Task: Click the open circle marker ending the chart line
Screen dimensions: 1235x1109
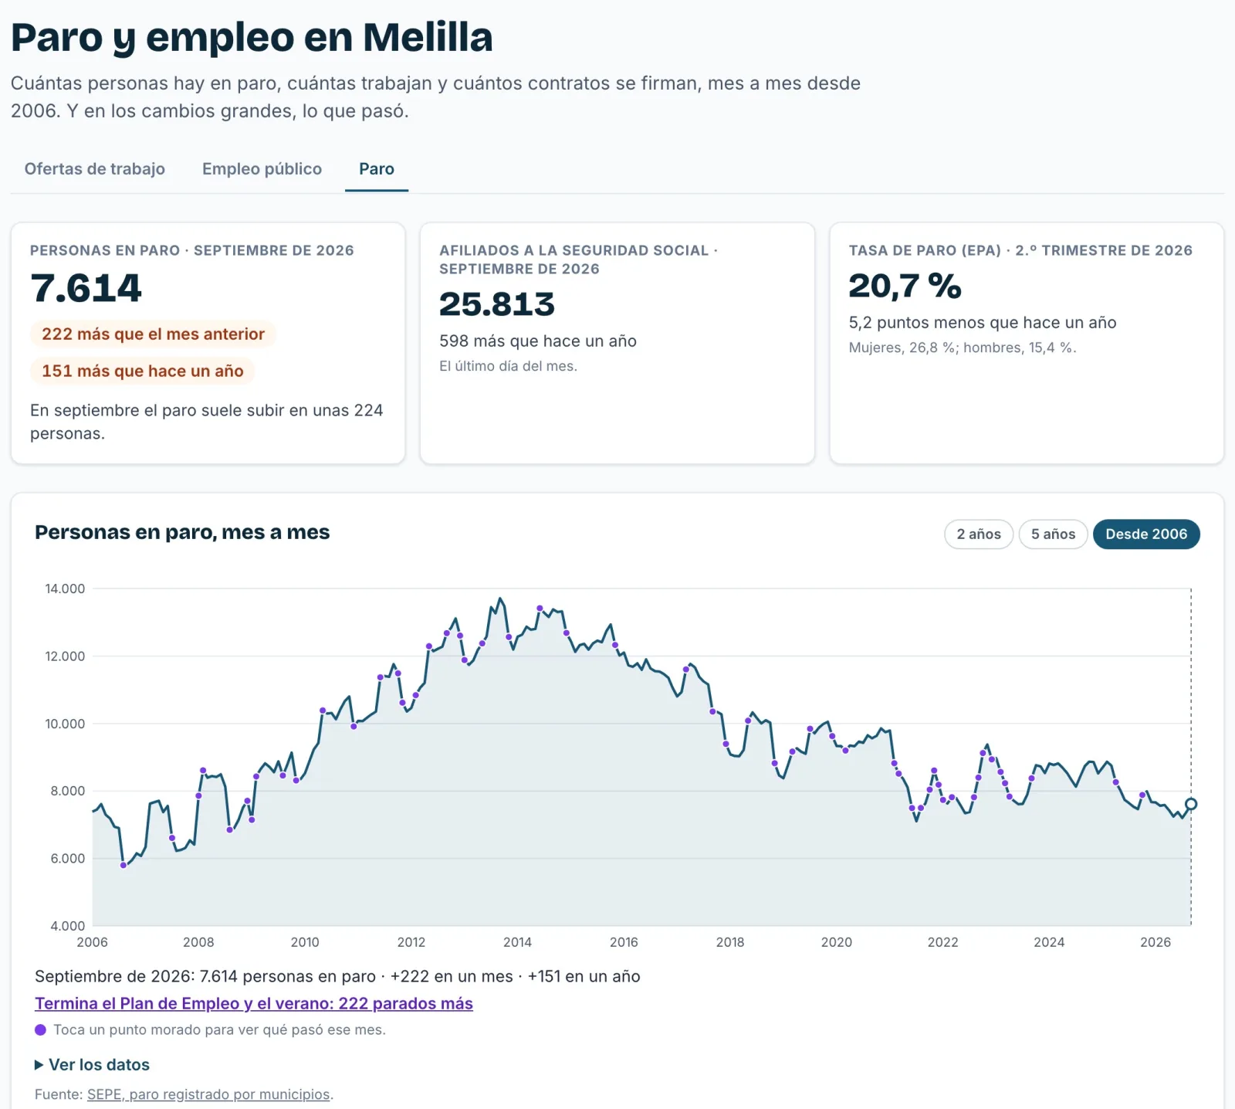Action: (1191, 804)
